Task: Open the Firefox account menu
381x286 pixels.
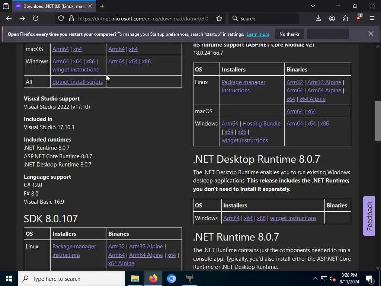Action: click(x=332, y=19)
